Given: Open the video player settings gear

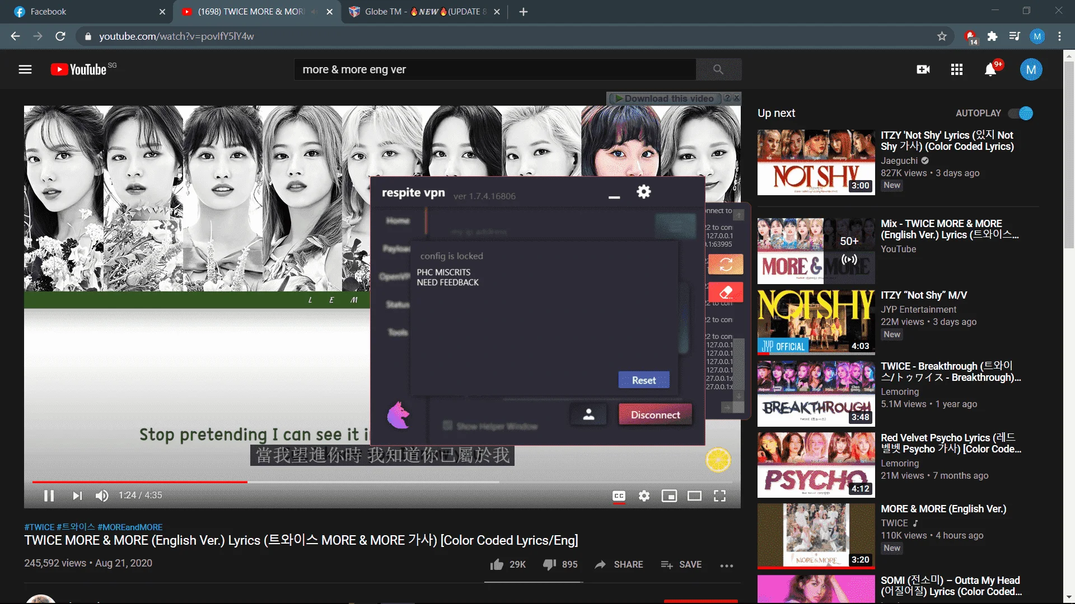Looking at the screenshot, I should click(x=644, y=496).
